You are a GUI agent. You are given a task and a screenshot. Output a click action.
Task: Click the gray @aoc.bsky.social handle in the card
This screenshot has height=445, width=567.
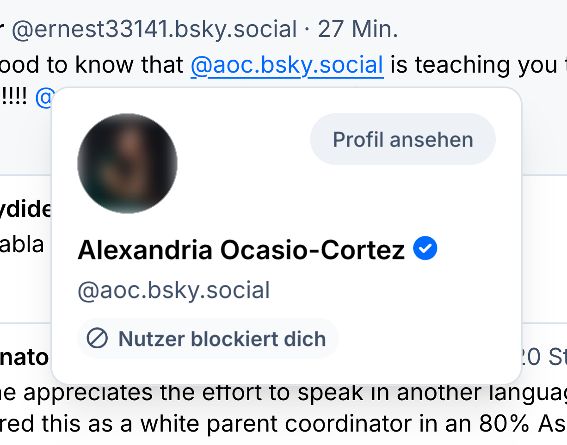(173, 291)
